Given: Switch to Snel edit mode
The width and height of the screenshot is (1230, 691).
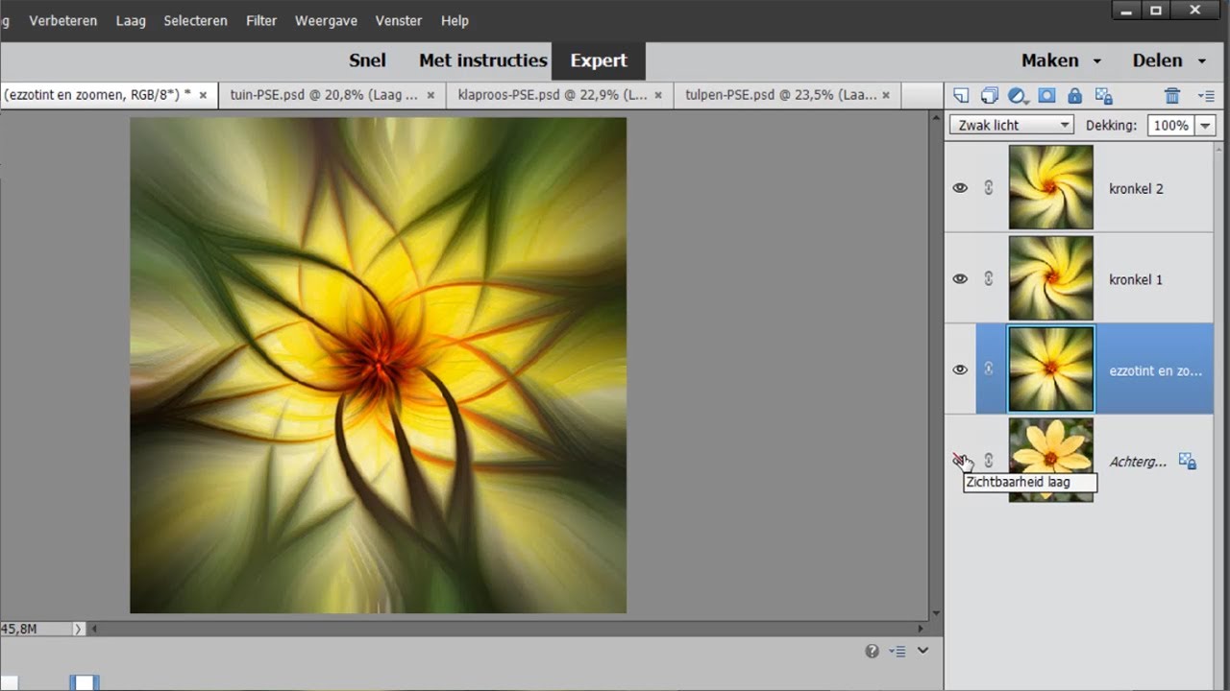Looking at the screenshot, I should [x=367, y=60].
